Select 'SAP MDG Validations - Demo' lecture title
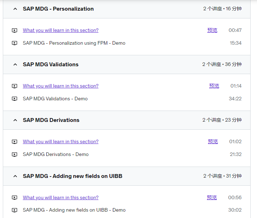This screenshot has height=218, width=257. [55, 99]
